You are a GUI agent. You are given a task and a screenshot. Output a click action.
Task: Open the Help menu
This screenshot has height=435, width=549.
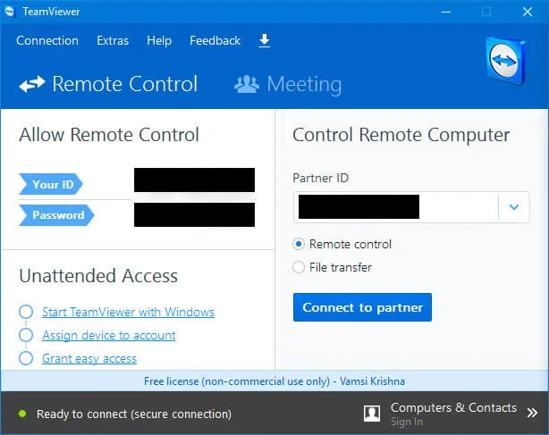[159, 40]
